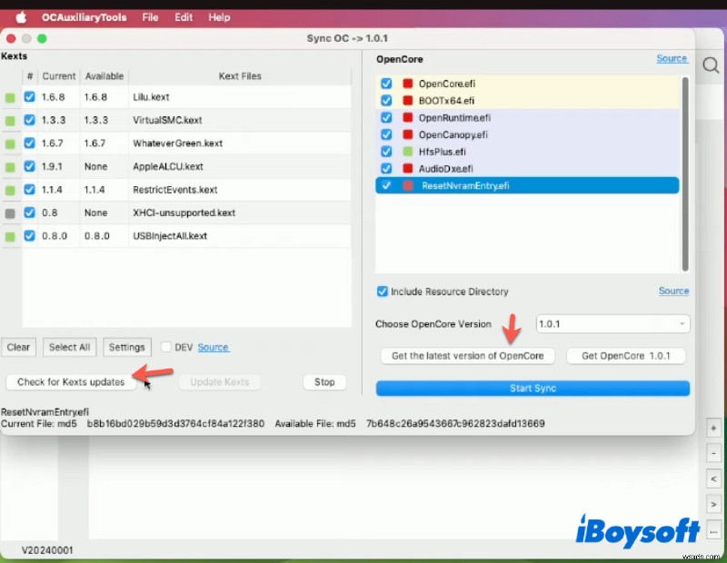Disable Include Resource Directory checkbox
This screenshot has height=563, width=727.
tap(382, 291)
